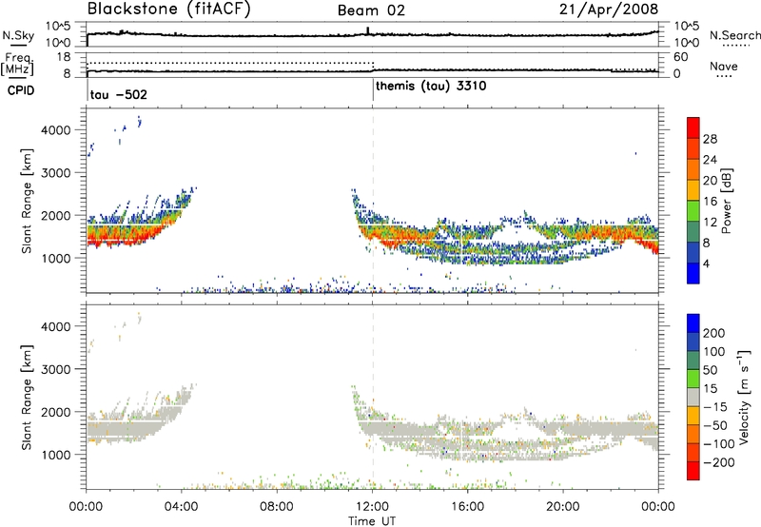Click the Nave legend label
This screenshot has height=527, width=761.
[724, 66]
